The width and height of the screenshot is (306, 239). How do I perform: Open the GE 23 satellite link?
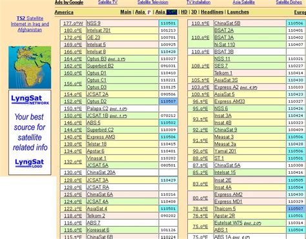click(94, 37)
